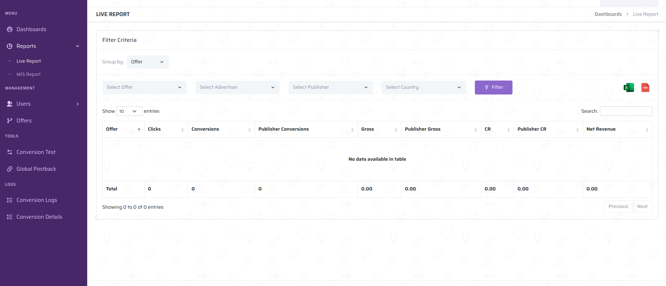This screenshot has height=286, width=666.
Task: Click the Dashboards breadcrumb link
Action: (x=608, y=14)
